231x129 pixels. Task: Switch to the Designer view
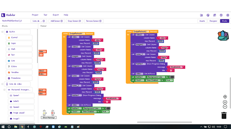213,21
